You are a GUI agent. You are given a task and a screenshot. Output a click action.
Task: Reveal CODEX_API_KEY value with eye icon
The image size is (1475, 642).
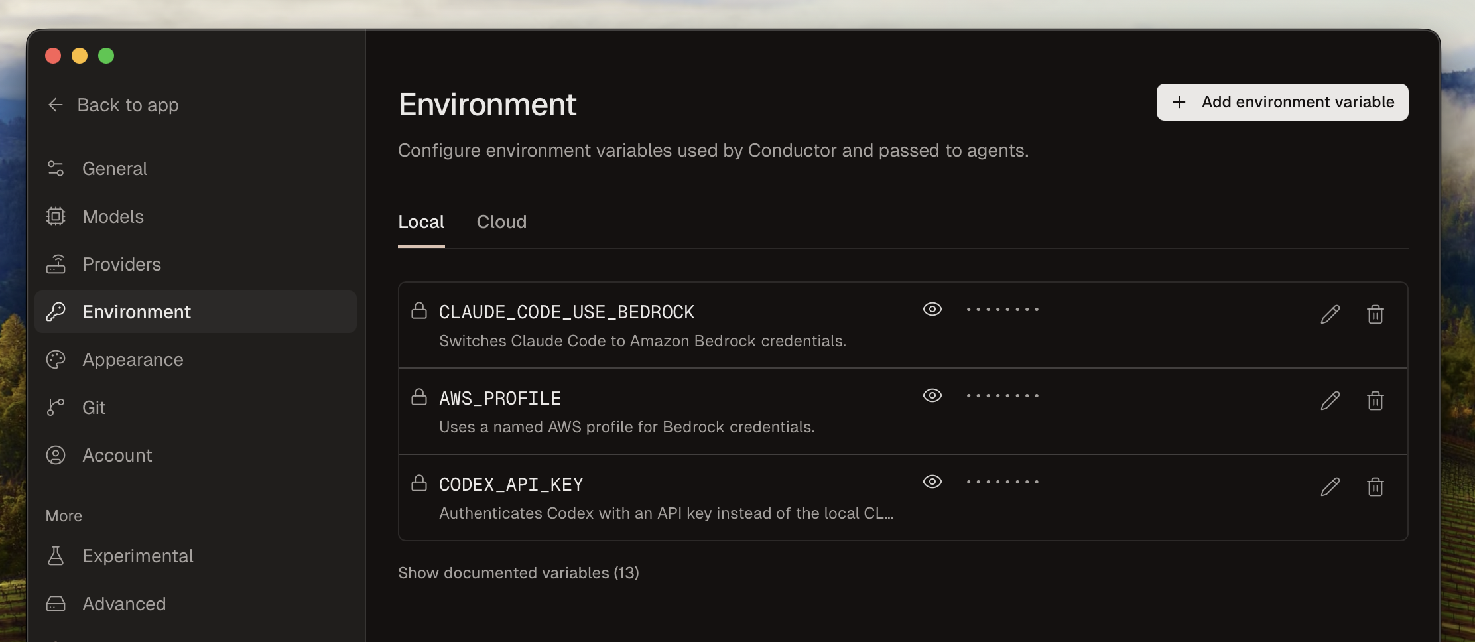coord(932,481)
